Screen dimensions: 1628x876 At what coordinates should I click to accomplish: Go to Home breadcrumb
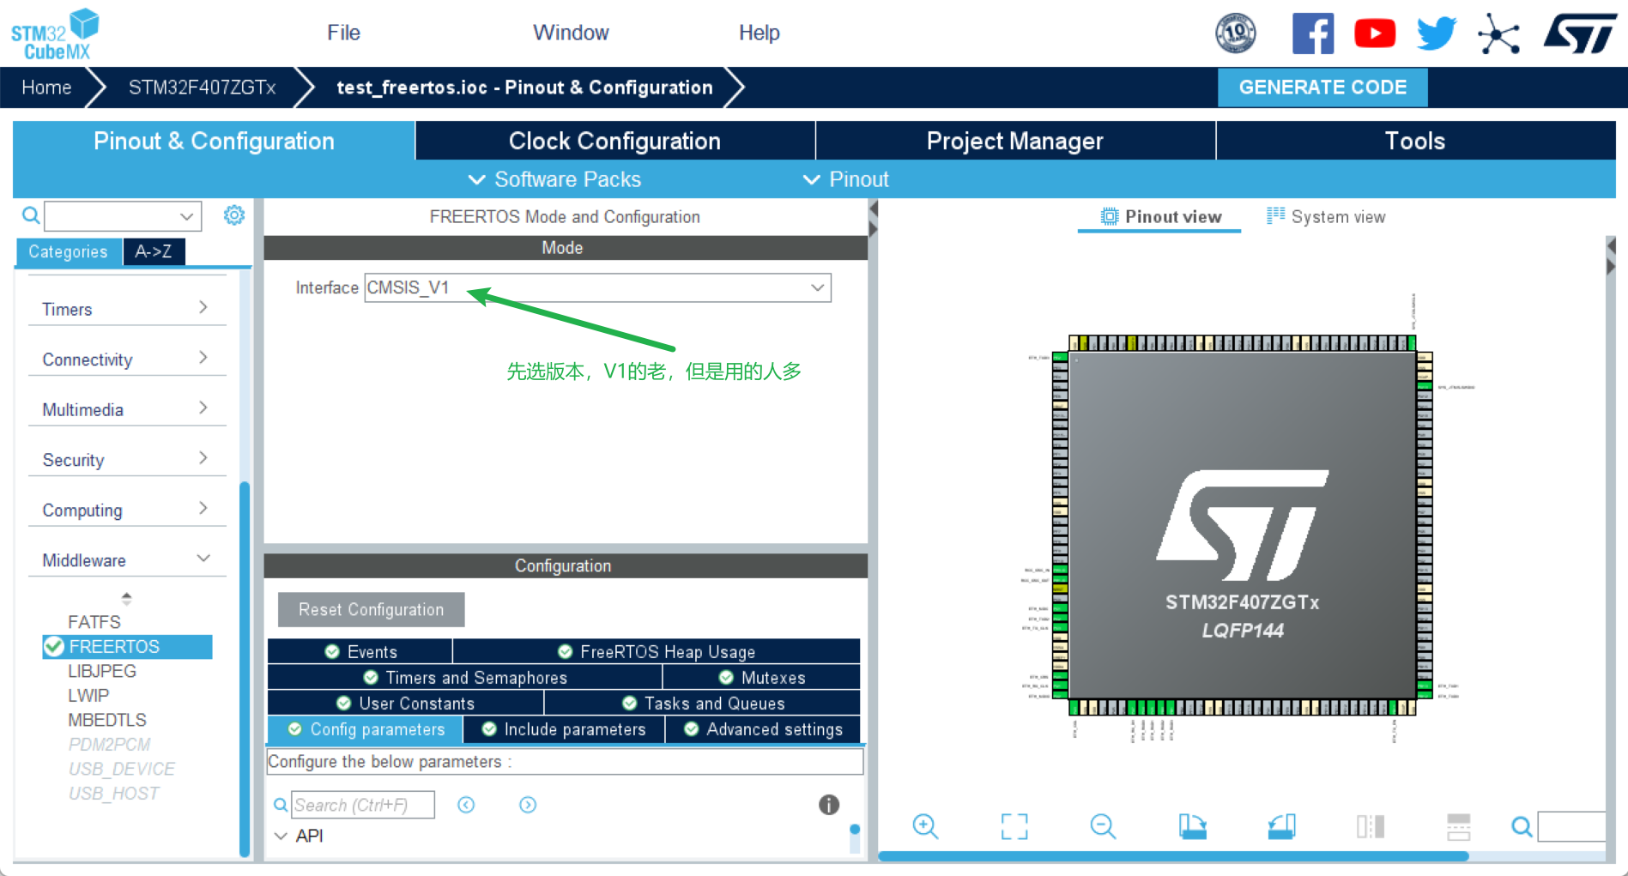click(46, 87)
